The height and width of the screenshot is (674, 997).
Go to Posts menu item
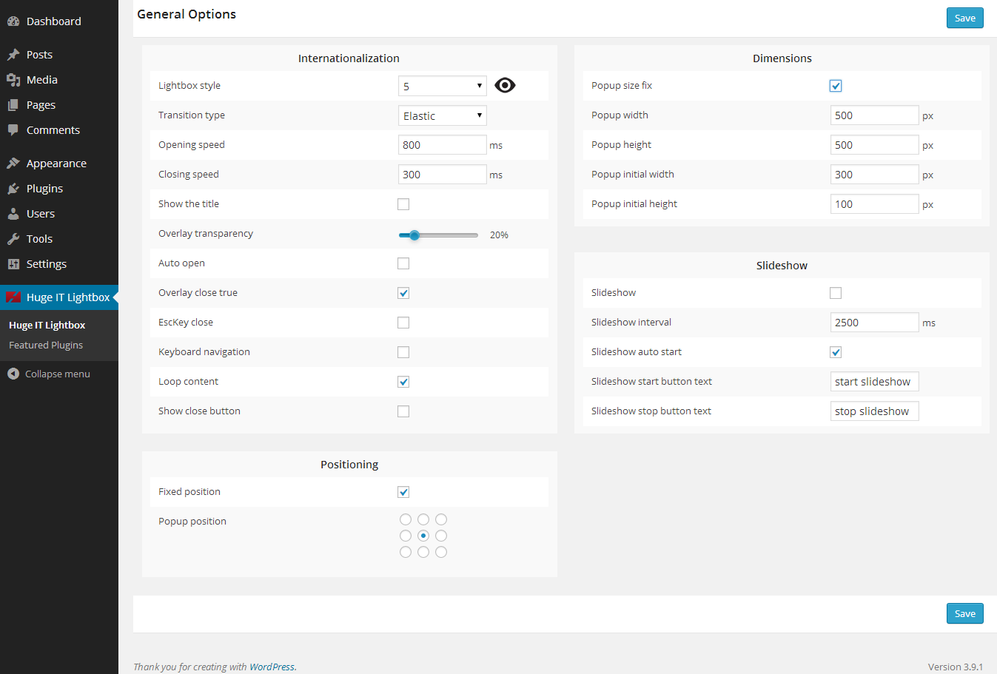[59, 55]
